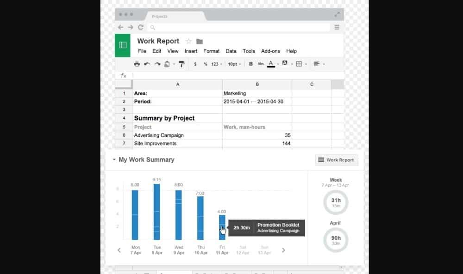Collapse the My Work Summary panel

pyautogui.click(x=114, y=159)
